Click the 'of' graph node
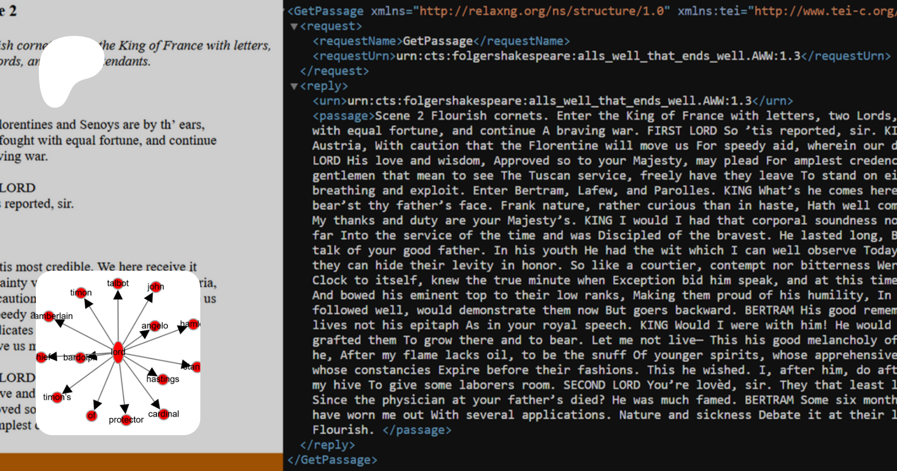This screenshot has width=897, height=471. [x=92, y=416]
